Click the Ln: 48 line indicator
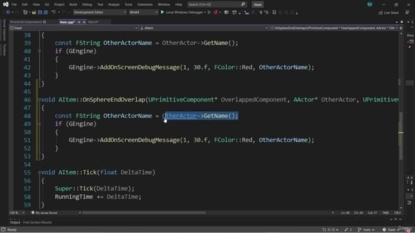This screenshot has width=415, height=233. (345, 213)
